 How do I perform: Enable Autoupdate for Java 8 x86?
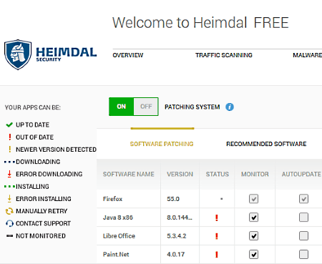click(x=303, y=217)
